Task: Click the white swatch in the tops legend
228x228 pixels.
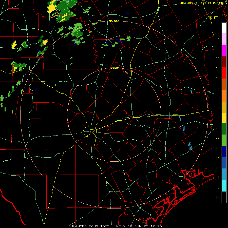Action: [224, 28]
